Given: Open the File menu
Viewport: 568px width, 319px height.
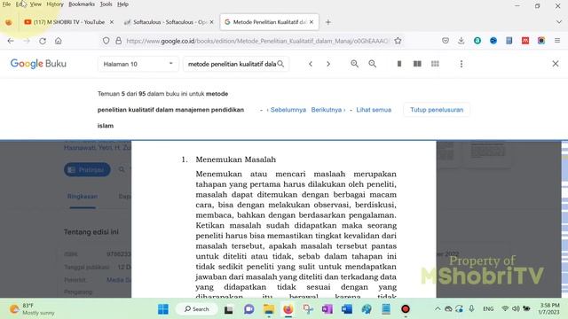Looking at the screenshot, I should pyautogui.click(x=6, y=4).
